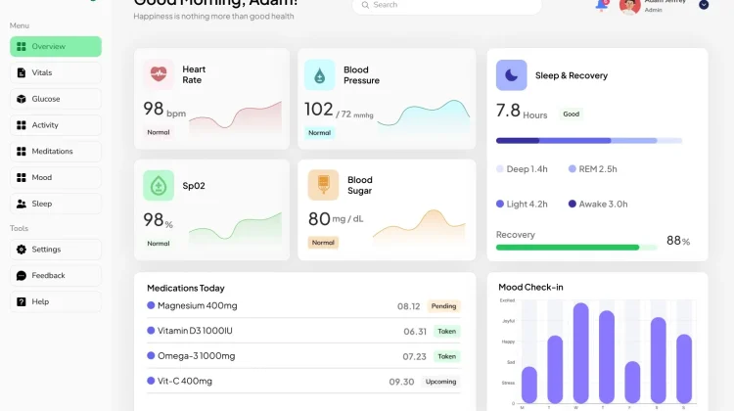Select the Omega-3 1000mg row
The width and height of the screenshot is (734, 411).
(x=303, y=356)
